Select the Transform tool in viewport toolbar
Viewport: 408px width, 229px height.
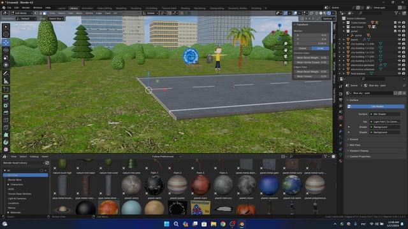[6, 65]
